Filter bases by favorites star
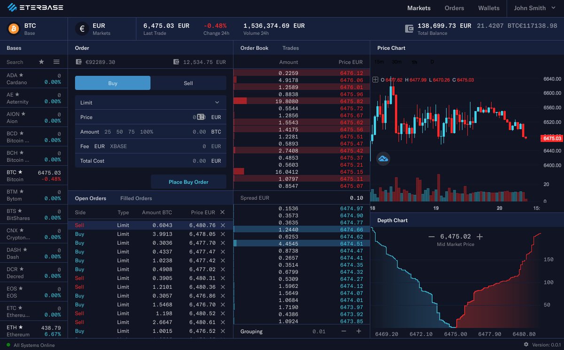 (x=41, y=62)
